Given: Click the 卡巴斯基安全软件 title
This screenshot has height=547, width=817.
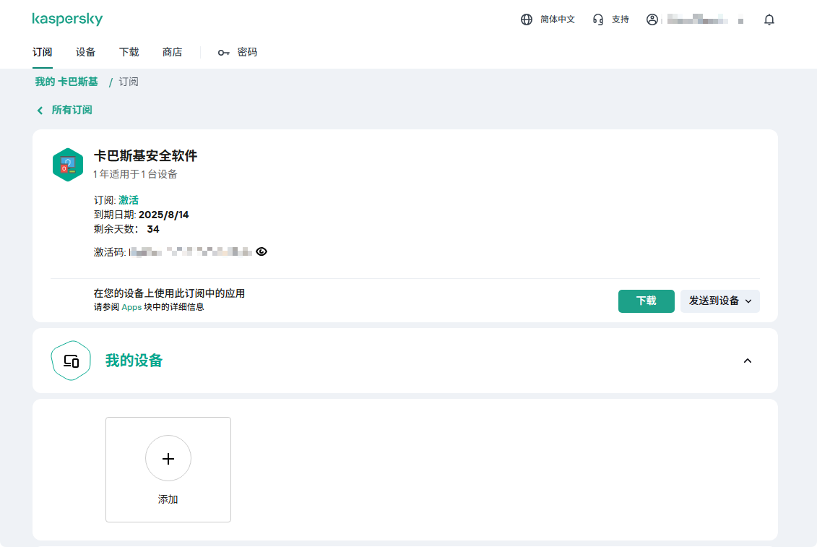Looking at the screenshot, I should [x=145, y=156].
